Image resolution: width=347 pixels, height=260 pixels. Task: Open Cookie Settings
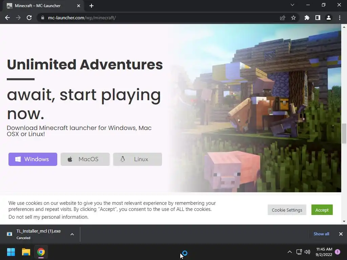point(287,210)
